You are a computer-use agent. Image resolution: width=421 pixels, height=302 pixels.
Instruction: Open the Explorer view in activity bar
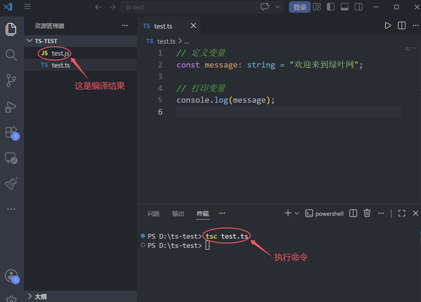[11, 29]
